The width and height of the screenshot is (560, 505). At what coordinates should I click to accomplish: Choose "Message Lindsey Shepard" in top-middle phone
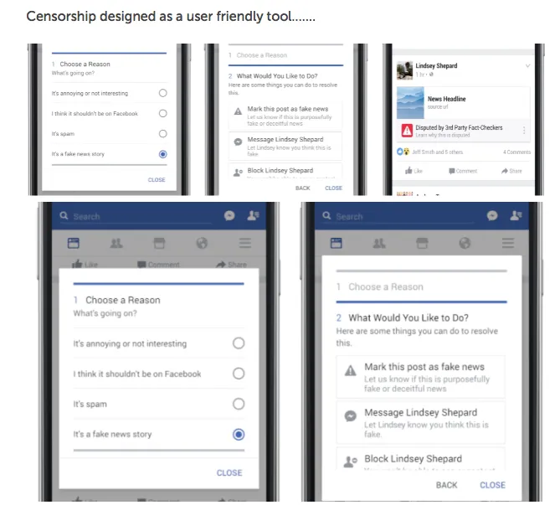tap(285, 147)
